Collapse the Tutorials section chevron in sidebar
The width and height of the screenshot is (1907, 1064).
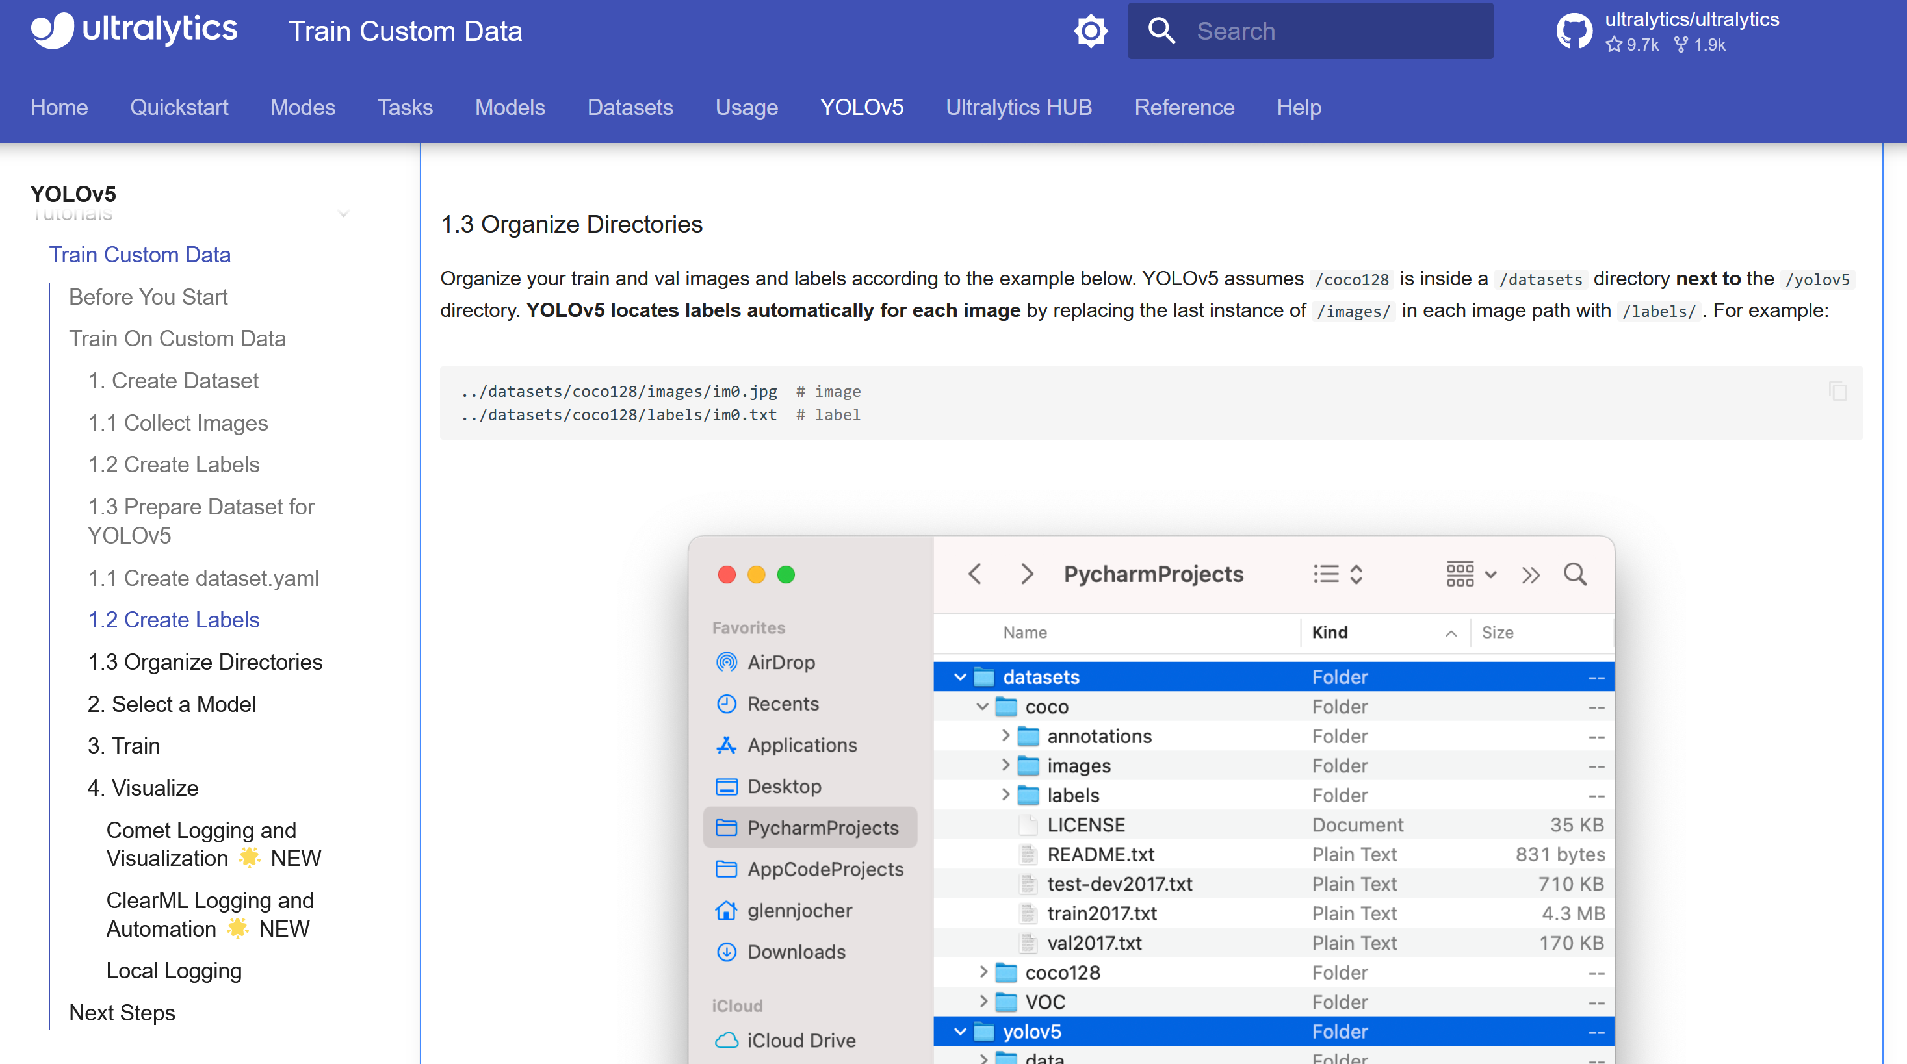[343, 214]
